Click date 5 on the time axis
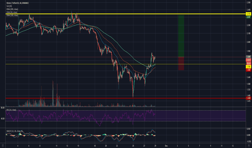Viewport: 252px width, 148px height. (x=188, y=146)
